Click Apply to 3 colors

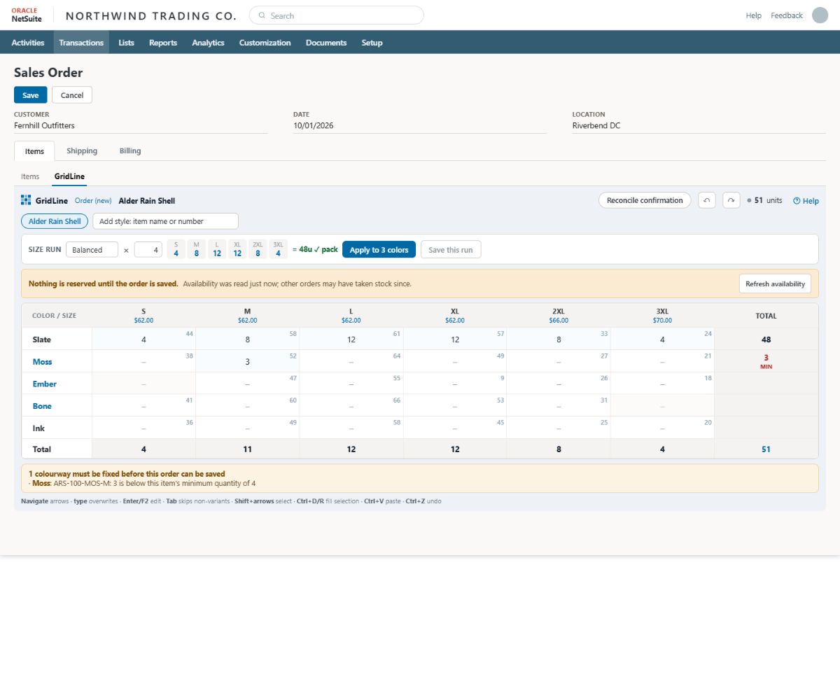[x=379, y=250]
